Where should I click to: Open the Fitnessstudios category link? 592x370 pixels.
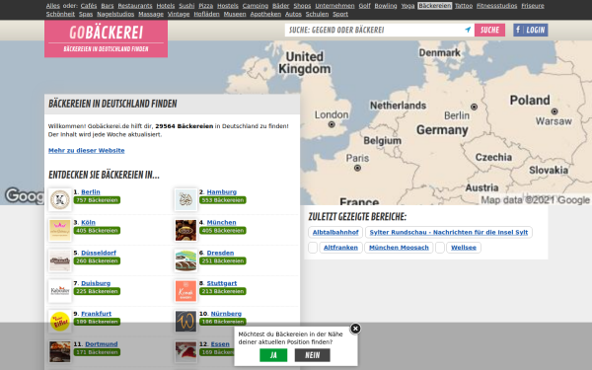pos(496,6)
